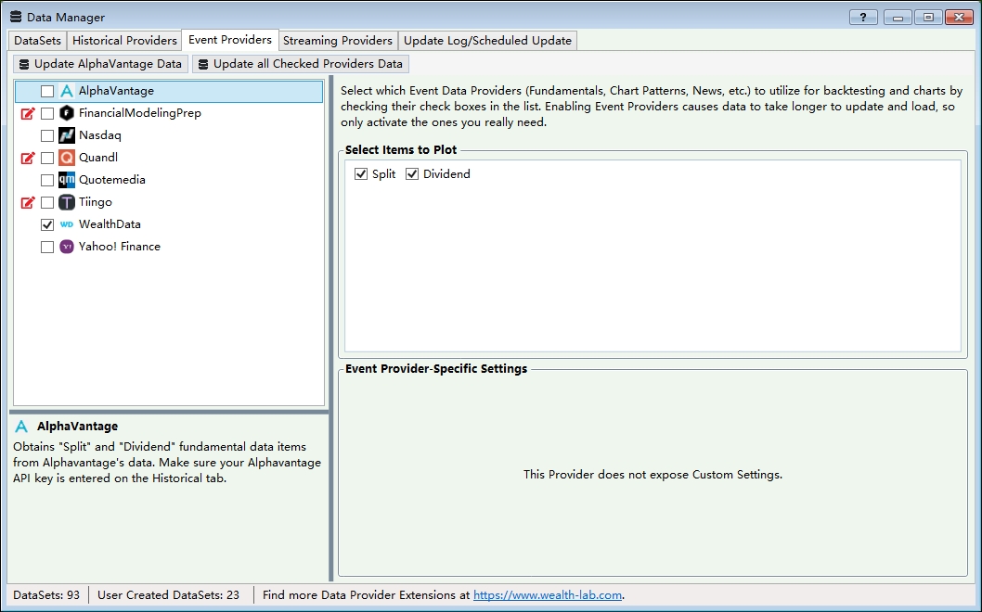The height and width of the screenshot is (612, 982).
Task: Select the WealthData row label
Action: coord(110,224)
